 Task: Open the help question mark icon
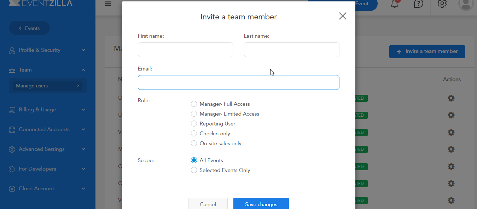coord(418,4)
